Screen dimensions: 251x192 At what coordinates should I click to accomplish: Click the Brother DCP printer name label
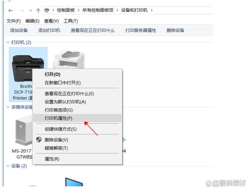pyautogui.click(x=23, y=92)
